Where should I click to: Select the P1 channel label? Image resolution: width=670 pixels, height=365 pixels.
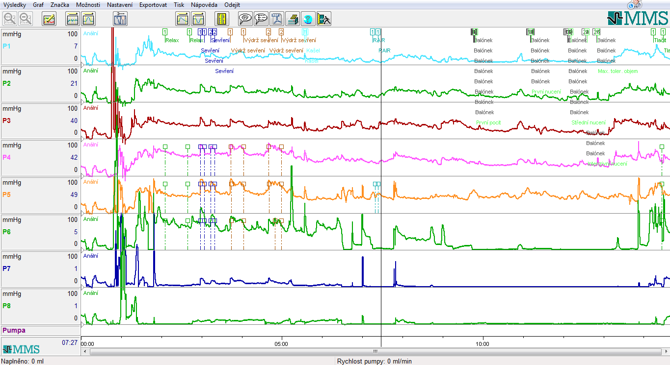click(6, 46)
